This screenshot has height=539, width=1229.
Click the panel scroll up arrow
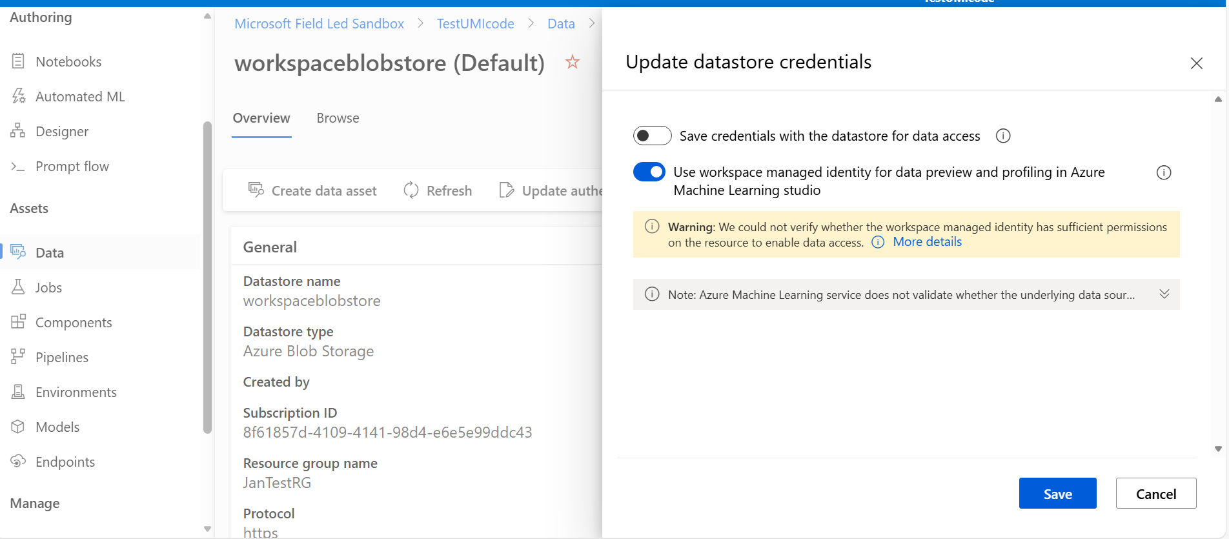(x=1218, y=99)
